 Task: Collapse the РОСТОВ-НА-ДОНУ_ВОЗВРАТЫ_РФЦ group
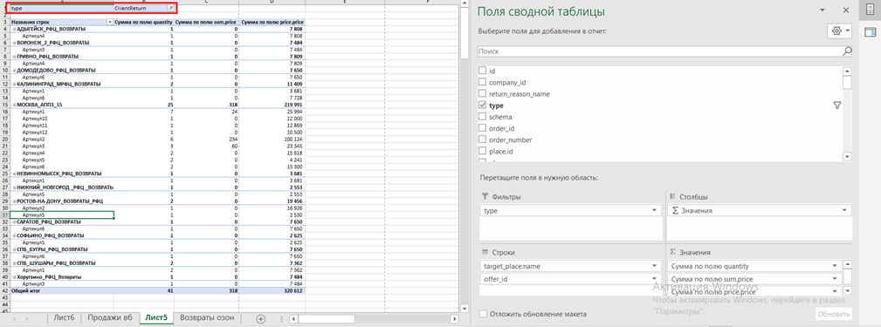[14, 201]
